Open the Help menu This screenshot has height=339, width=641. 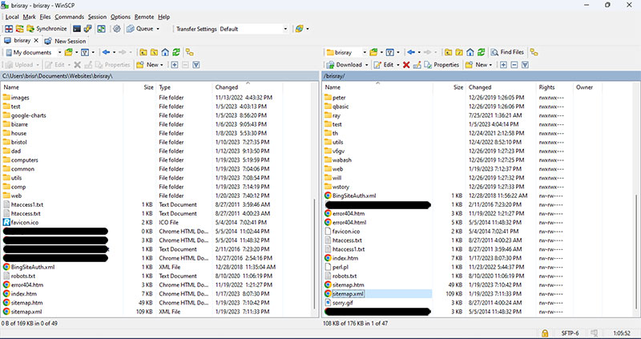pos(163,17)
